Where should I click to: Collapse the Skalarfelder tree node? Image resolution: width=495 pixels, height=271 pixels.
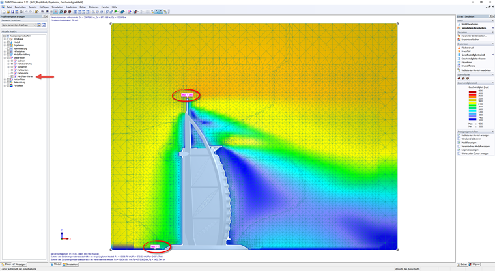tap(5, 58)
